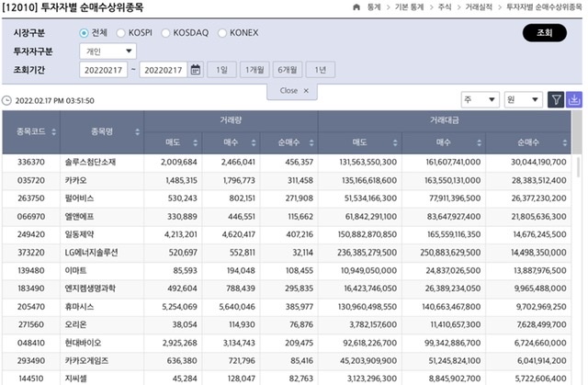Open the 주 unit dropdown
The width and height of the screenshot is (588, 385).
pyautogui.click(x=480, y=99)
